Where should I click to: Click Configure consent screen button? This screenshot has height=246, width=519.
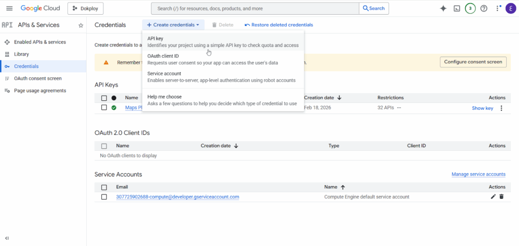pyautogui.click(x=473, y=62)
